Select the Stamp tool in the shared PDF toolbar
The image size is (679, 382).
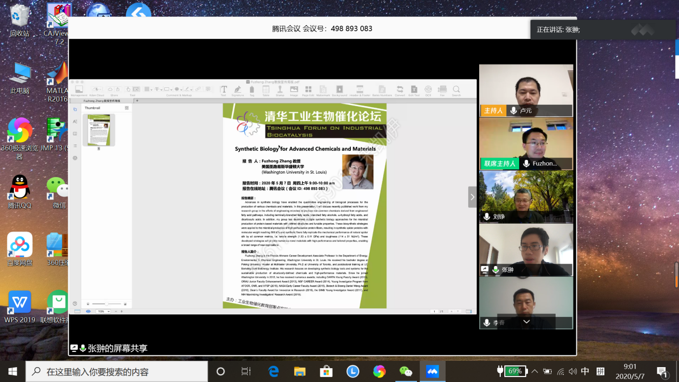point(280,91)
